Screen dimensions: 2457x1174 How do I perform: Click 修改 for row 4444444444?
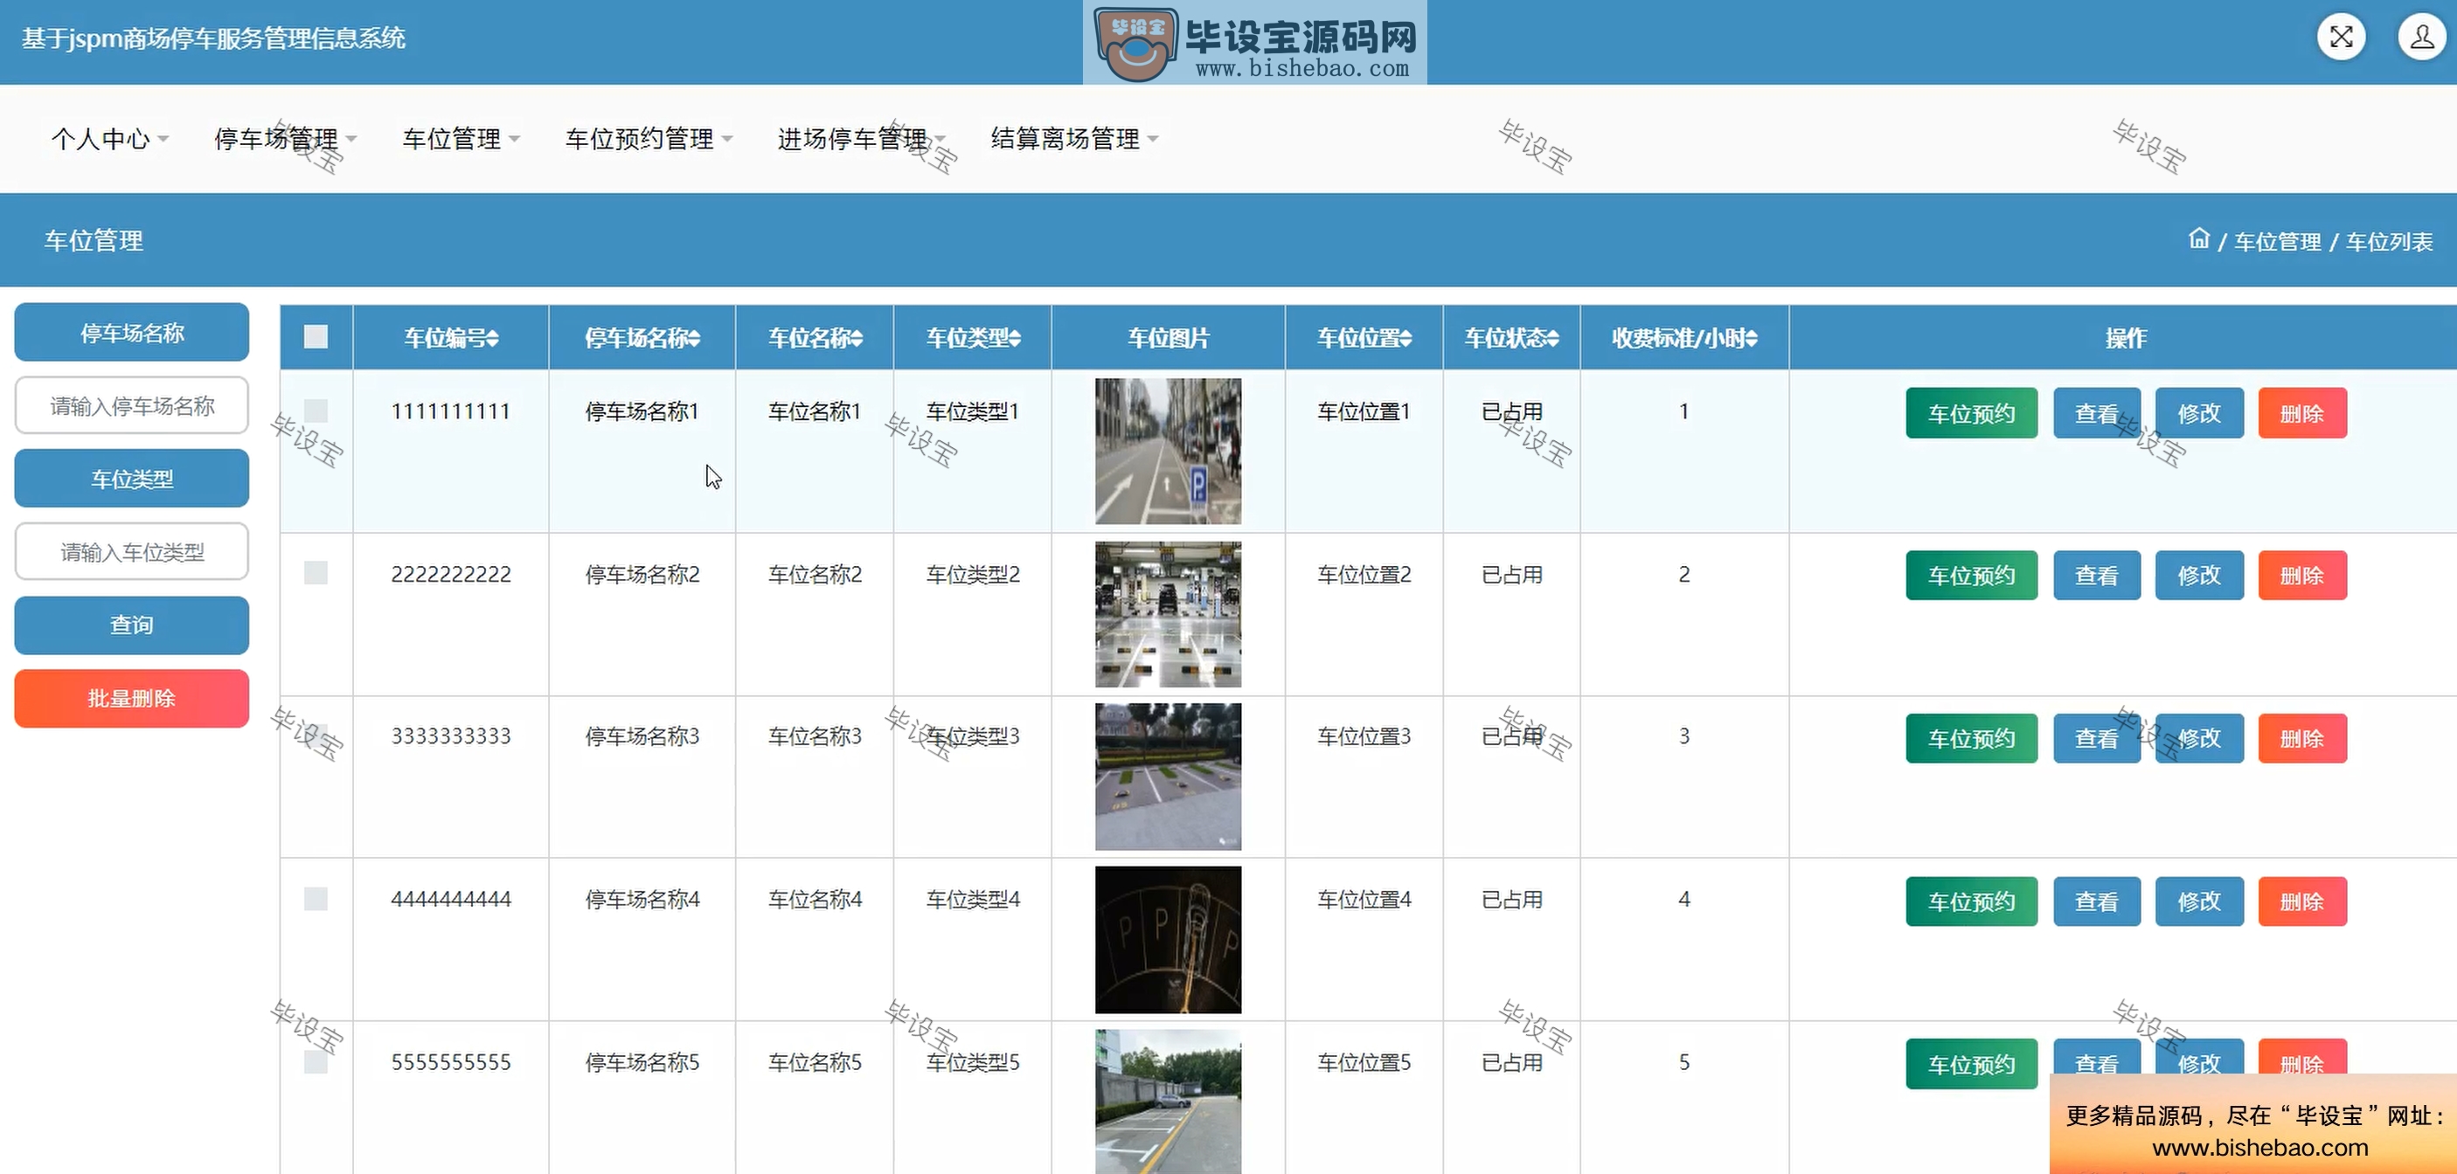[x=2199, y=901]
